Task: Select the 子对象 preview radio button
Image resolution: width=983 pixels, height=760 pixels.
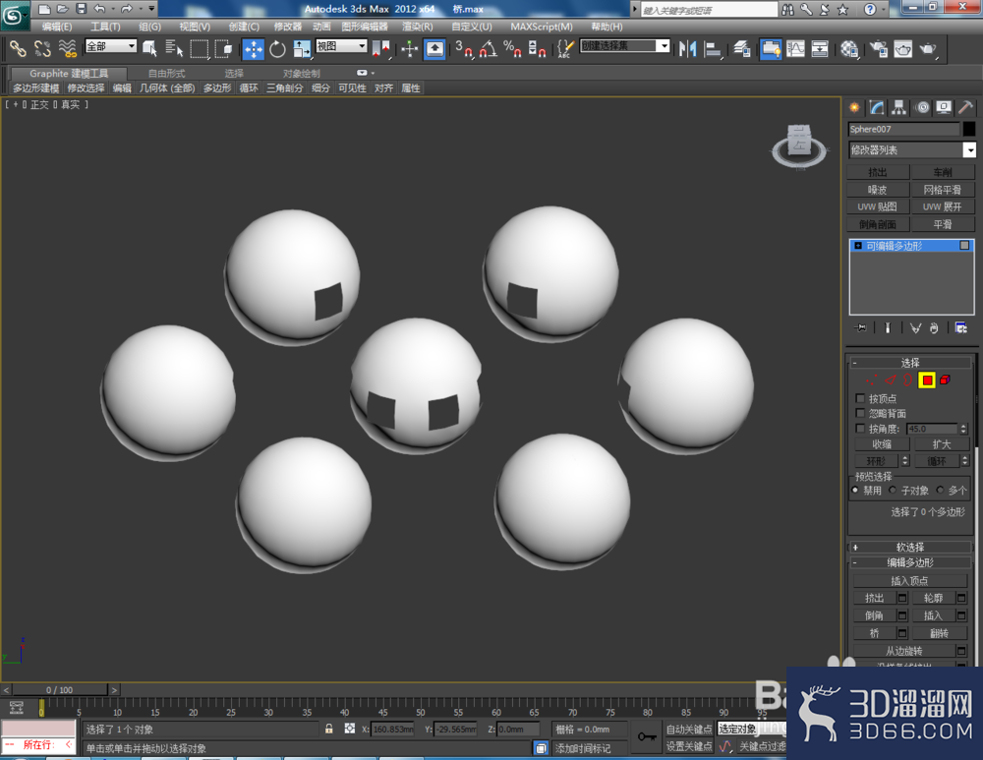Action: click(893, 490)
